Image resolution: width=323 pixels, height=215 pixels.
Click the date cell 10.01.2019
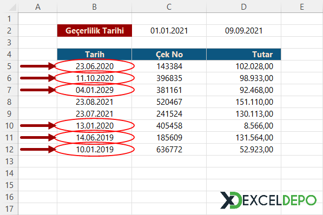(x=95, y=150)
